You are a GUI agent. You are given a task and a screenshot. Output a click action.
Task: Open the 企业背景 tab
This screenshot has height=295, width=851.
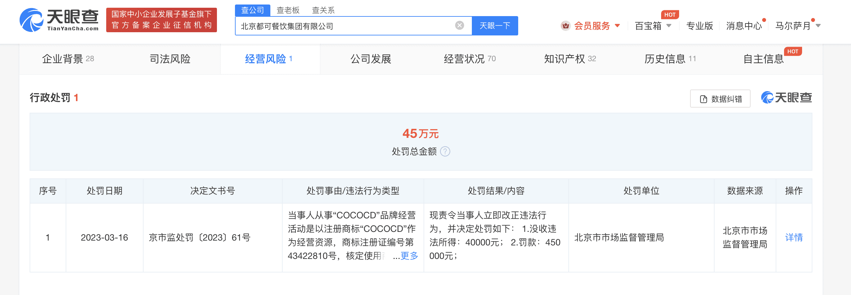click(68, 59)
